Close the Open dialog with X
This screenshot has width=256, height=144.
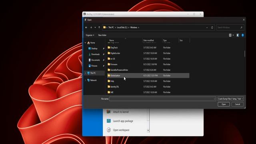click(244, 20)
